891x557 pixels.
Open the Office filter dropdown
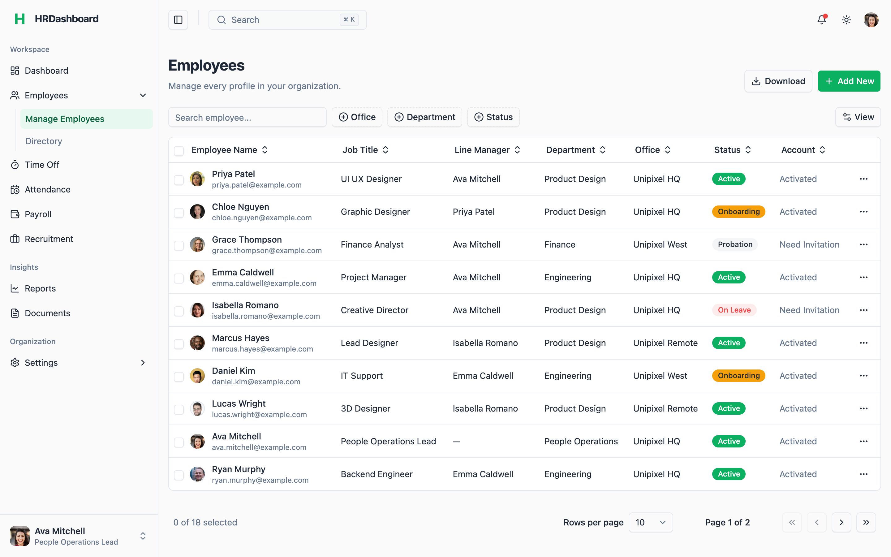(x=357, y=117)
